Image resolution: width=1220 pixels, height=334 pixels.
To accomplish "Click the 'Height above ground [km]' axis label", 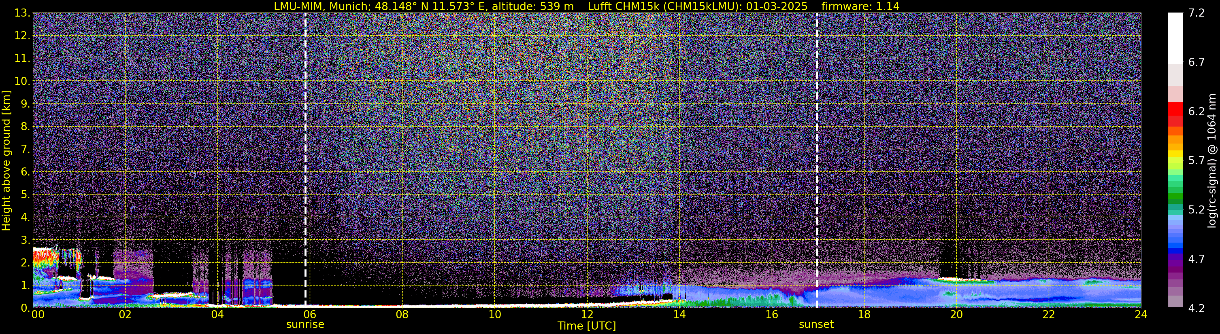I will [x=6, y=161].
